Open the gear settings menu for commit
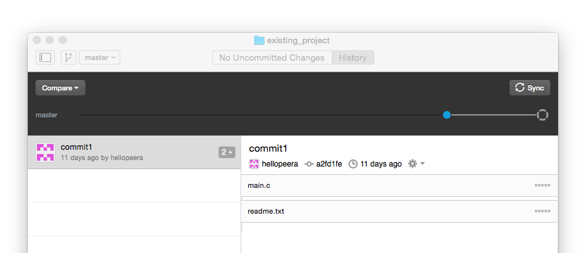582x253 pixels. click(x=416, y=164)
